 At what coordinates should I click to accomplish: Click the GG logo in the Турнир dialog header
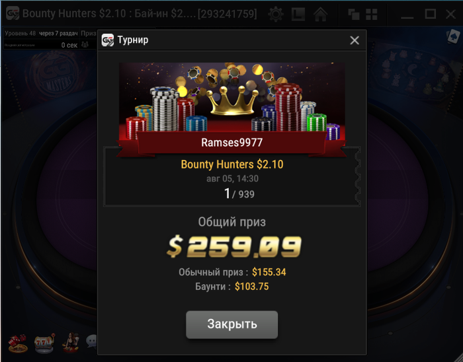tap(107, 40)
